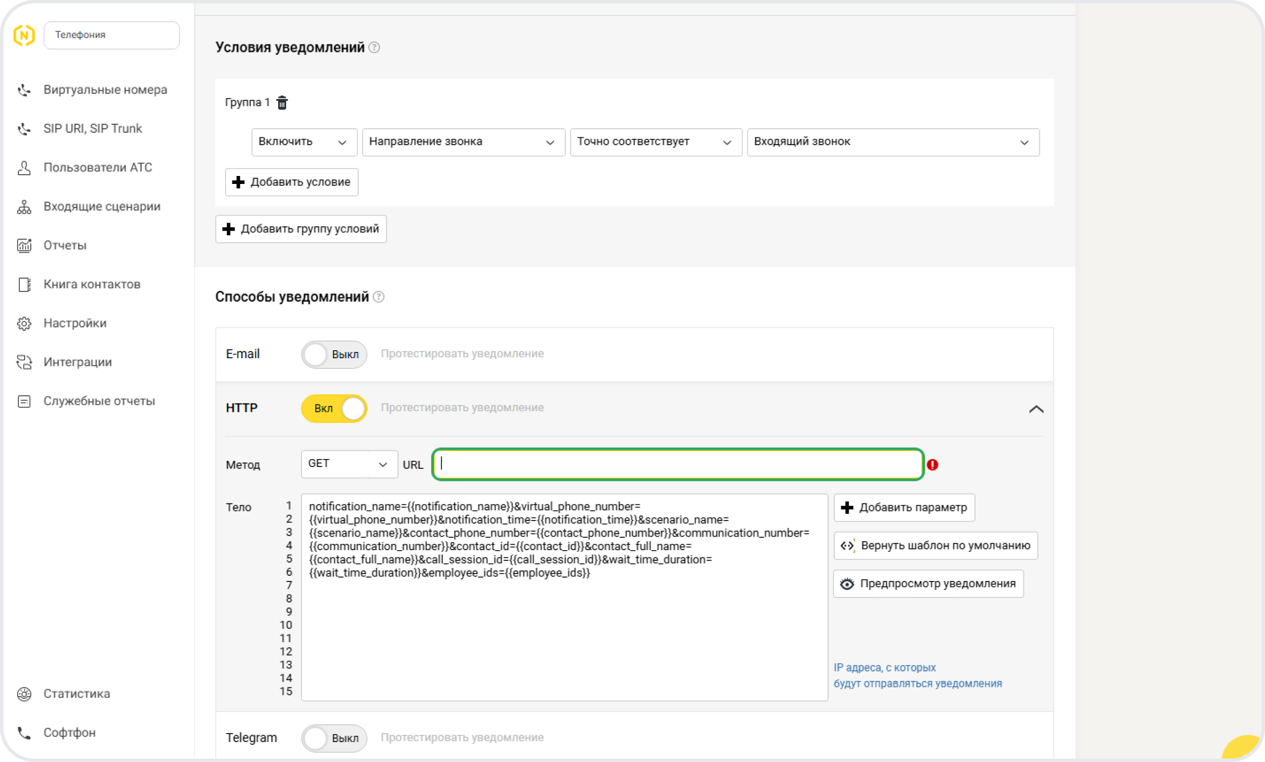Delete Группа 1 with trash icon
Screen dimensions: 1265x762
282,103
